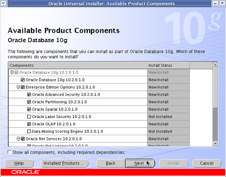Image resolution: width=226 pixels, height=177 pixels.
Task: Uncheck Oracle Database 10g 10.2.0.1.0 child checkbox
Action: 23,80
